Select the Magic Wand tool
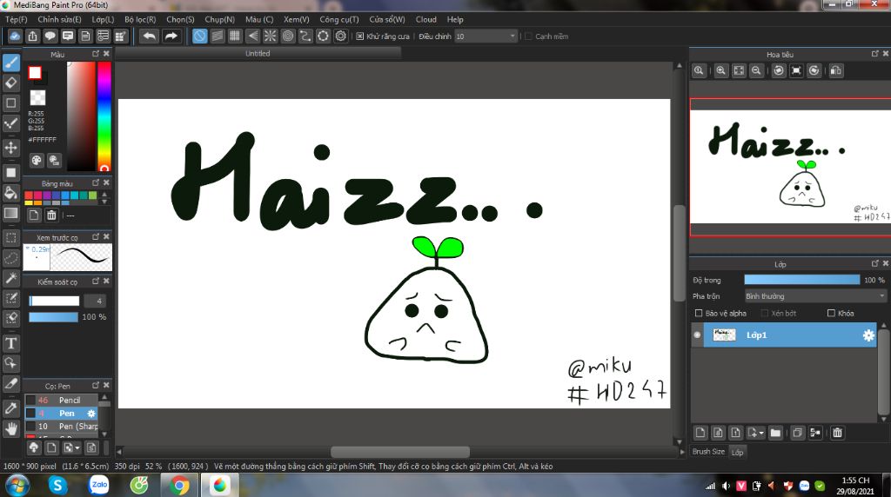The image size is (891, 497). [x=10, y=278]
